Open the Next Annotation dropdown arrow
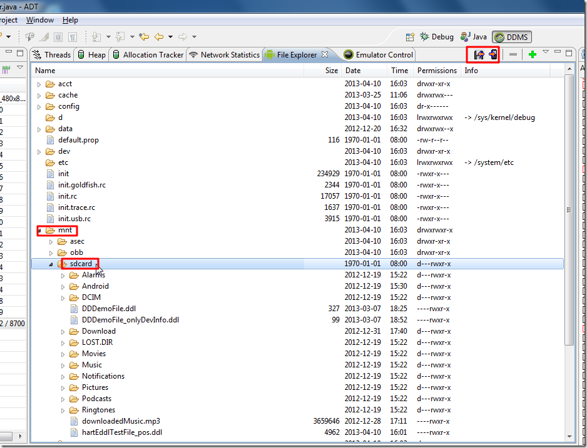Image resolution: width=587 pixels, height=448 pixels. [x=108, y=37]
